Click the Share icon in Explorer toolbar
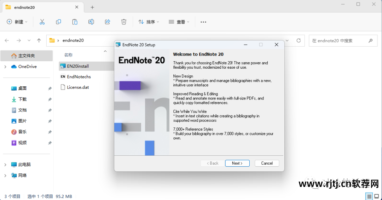 [x=108, y=22]
